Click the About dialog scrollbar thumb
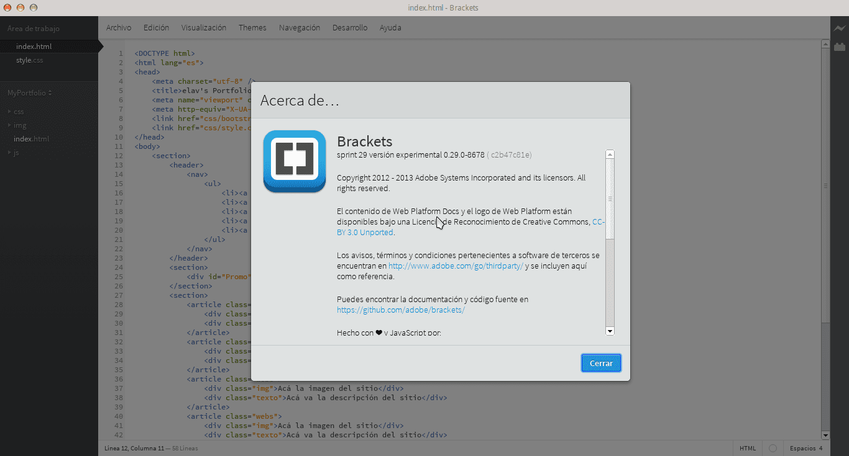Screen dimensions: 849x456 tap(610, 199)
